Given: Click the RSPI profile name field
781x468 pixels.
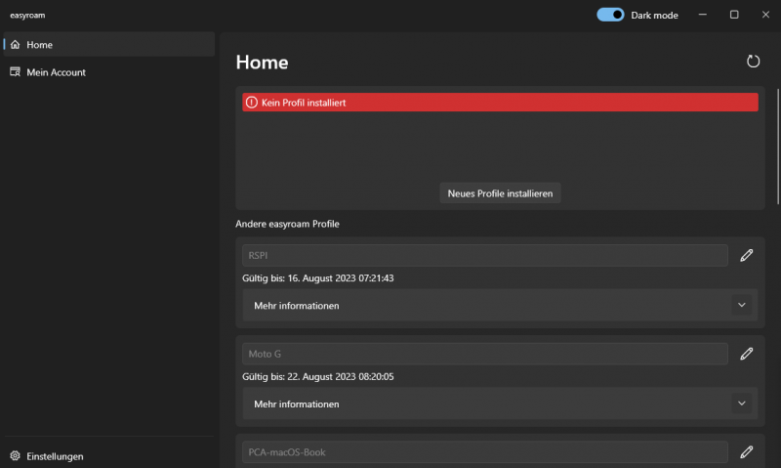Looking at the screenshot, I should pyautogui.click(x=484, y=255).
